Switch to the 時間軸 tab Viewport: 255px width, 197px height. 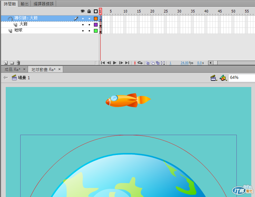point(10,4)
